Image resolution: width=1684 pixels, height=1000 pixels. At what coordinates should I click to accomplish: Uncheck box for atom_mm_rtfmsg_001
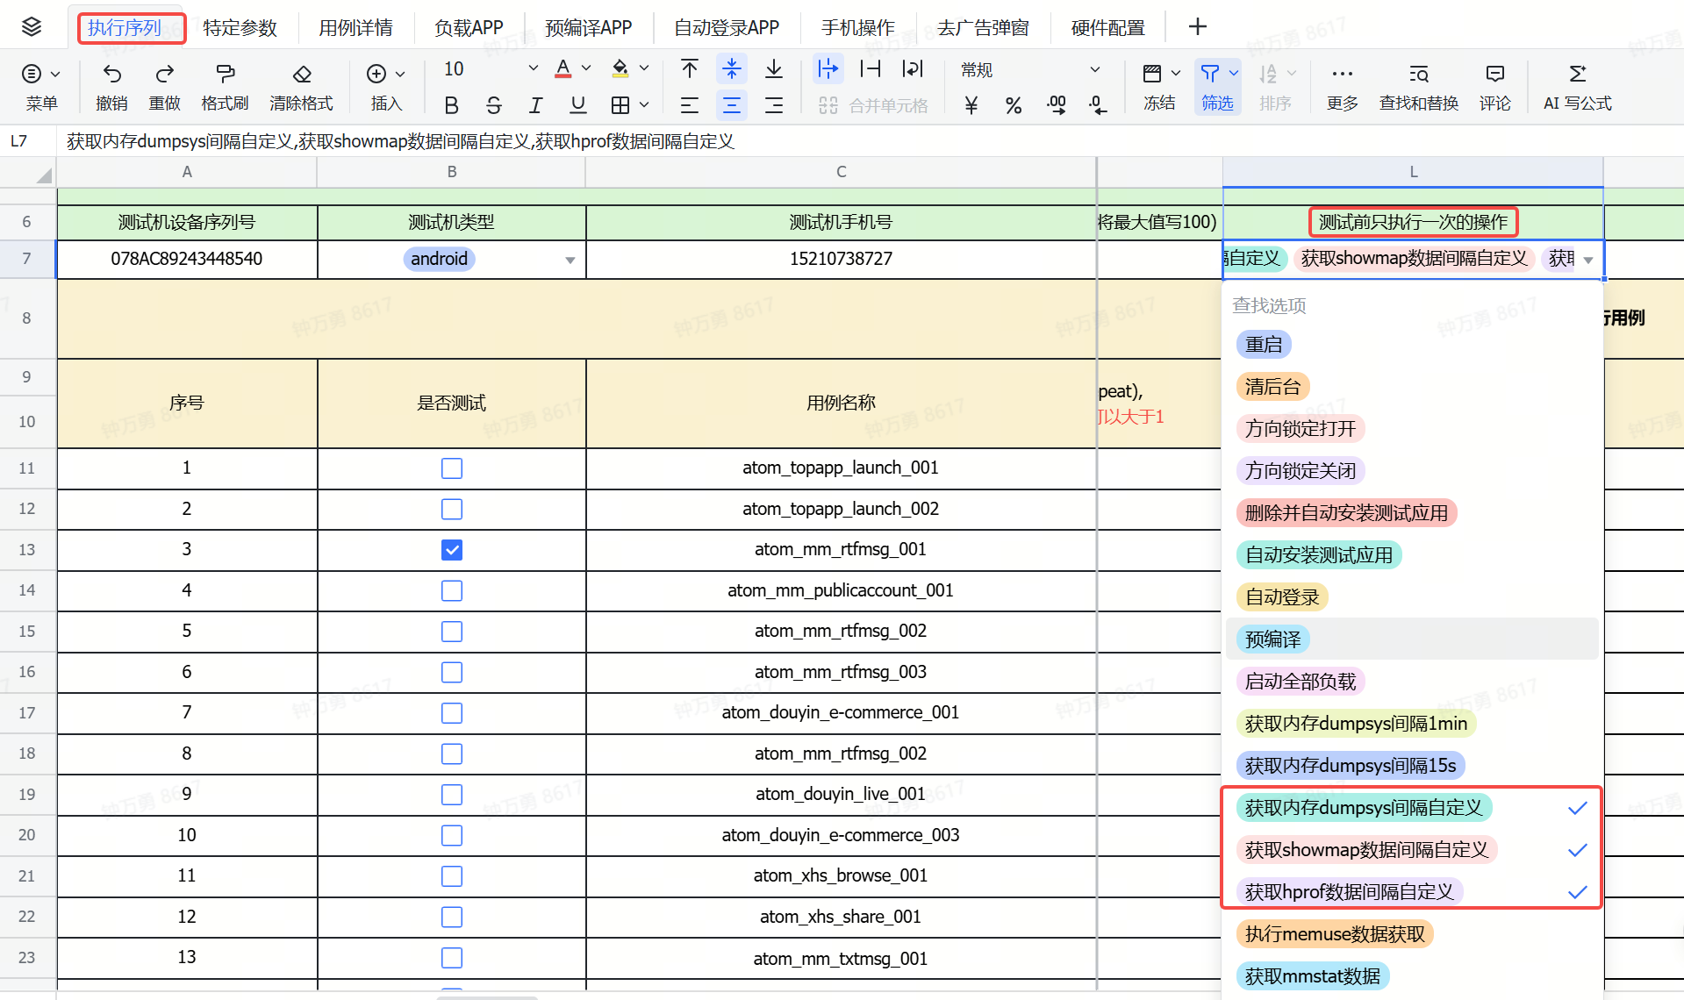(452, 550)
